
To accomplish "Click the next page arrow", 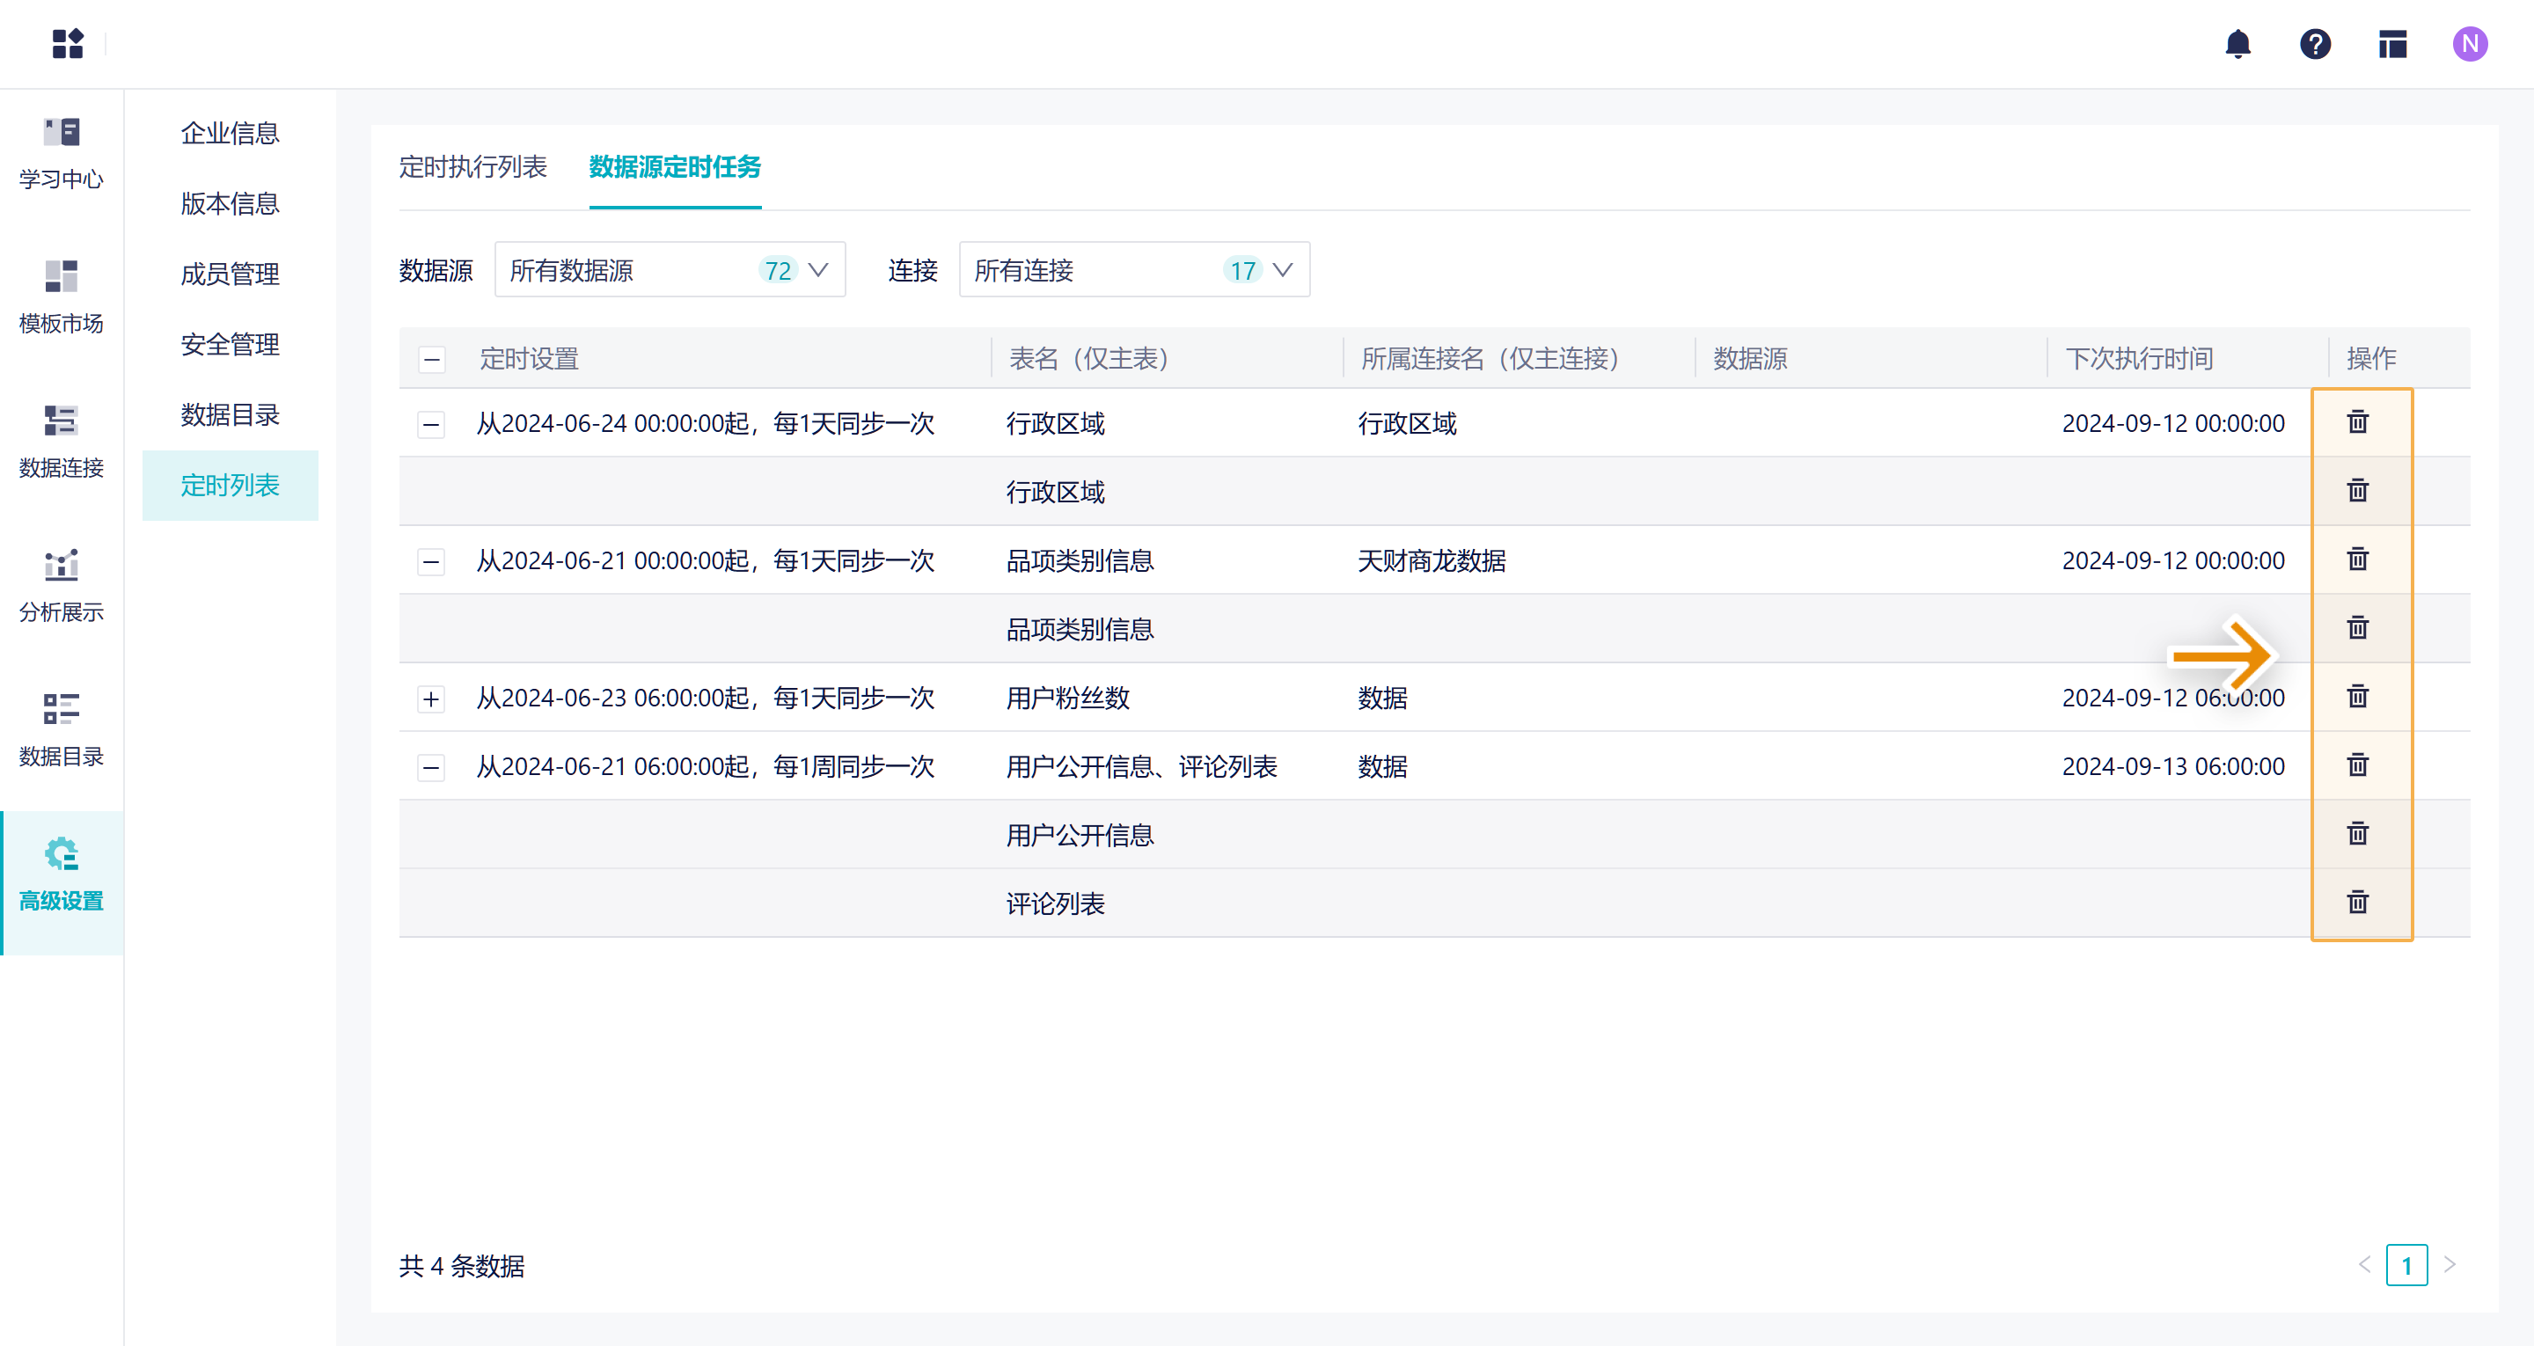I will click(x=2450, y=1265).
